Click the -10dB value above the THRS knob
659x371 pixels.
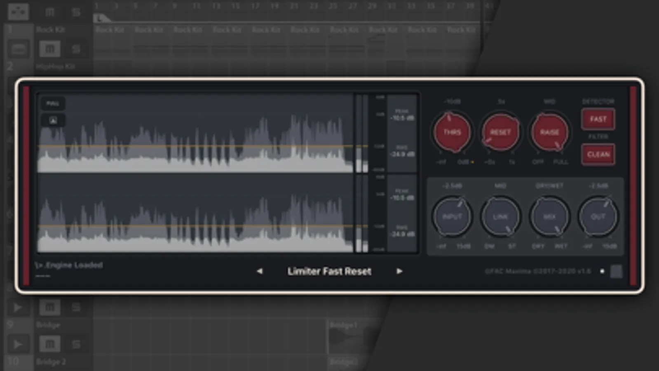(x=452, y=101)
